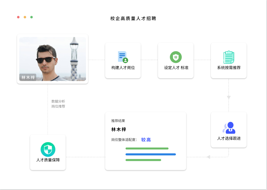Click the 岗位推荐 text
267x190 pixels.
pyautogui.click(x=58, y=106)
